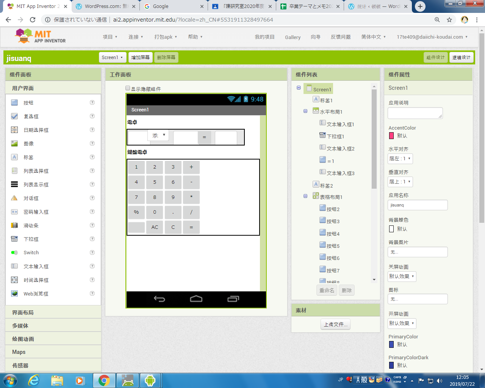485x388 pixels.
Task: Open the 水平对齐 alignment dropdown
Action: coord(400,159)
